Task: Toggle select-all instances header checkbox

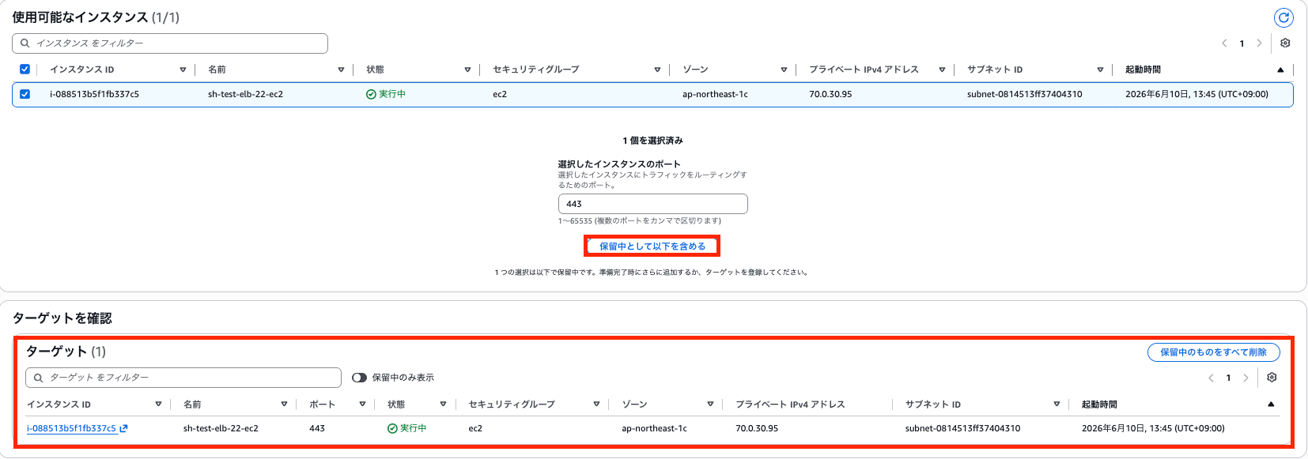Action: pos(25,70)
